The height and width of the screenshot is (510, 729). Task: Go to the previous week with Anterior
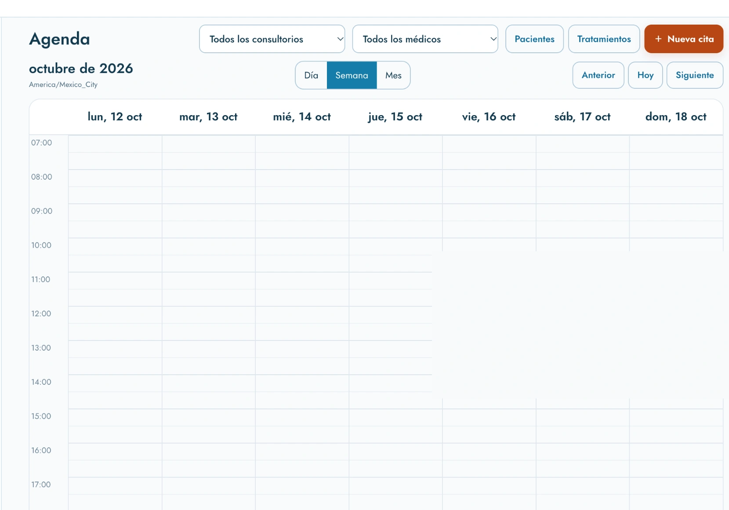coord(598,75)
